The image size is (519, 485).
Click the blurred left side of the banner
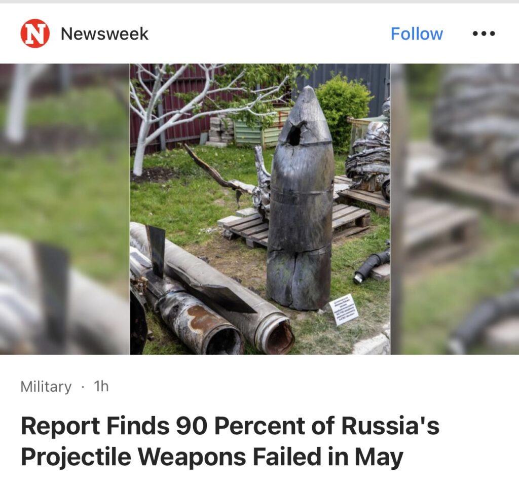[x=65, y=209]
